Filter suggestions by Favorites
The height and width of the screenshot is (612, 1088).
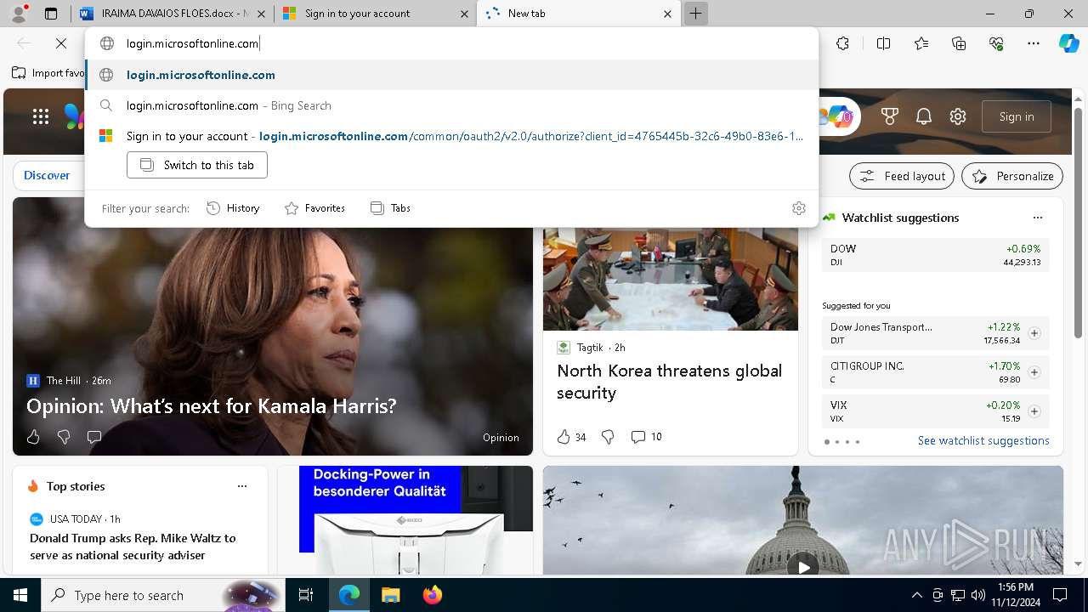pyautogui.click(x=314, y=208)
